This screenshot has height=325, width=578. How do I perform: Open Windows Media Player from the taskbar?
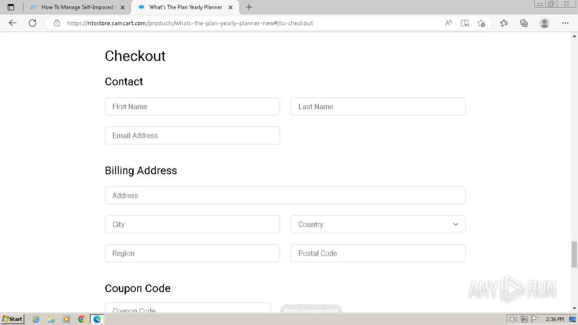coord(66,319)
